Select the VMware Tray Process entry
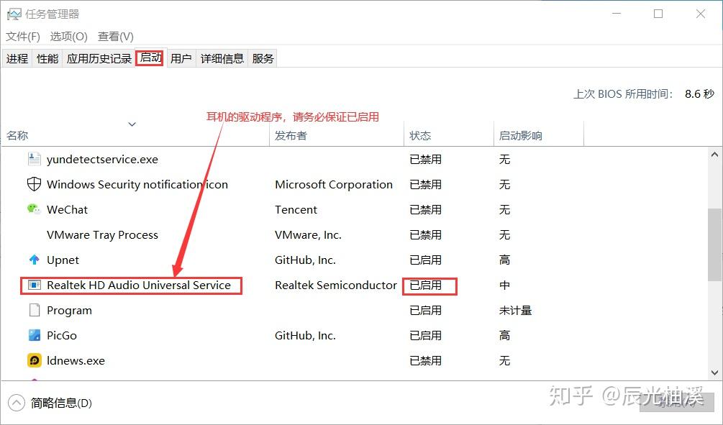 coord(102,234)
